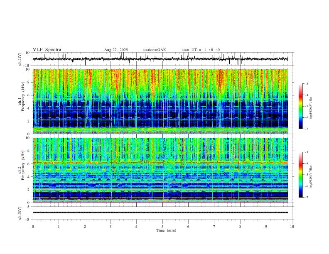
Task: Click the "5" tick on the ch.3(V) axis
Action: point(29,207)
